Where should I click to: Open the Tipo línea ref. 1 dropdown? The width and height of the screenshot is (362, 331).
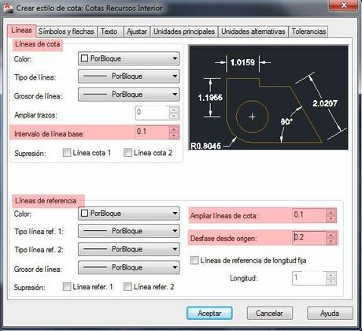click(129, 231)
